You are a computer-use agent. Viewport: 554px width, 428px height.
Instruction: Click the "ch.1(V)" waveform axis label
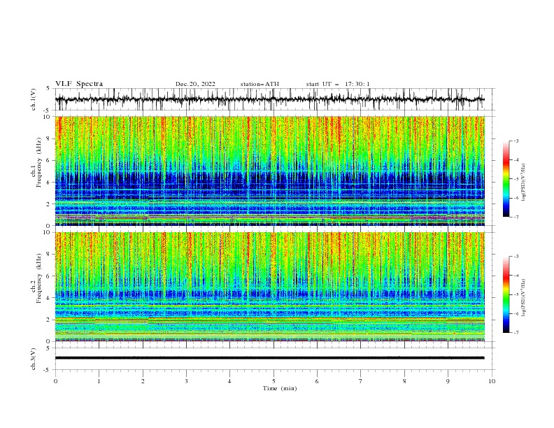[x=34, y=99]
